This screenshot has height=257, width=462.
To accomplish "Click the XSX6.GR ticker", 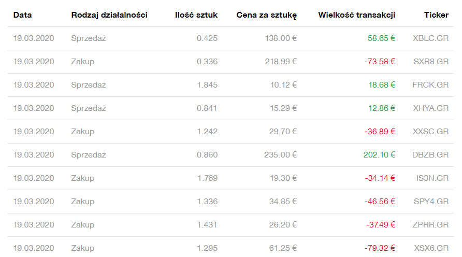I will 431,248.
